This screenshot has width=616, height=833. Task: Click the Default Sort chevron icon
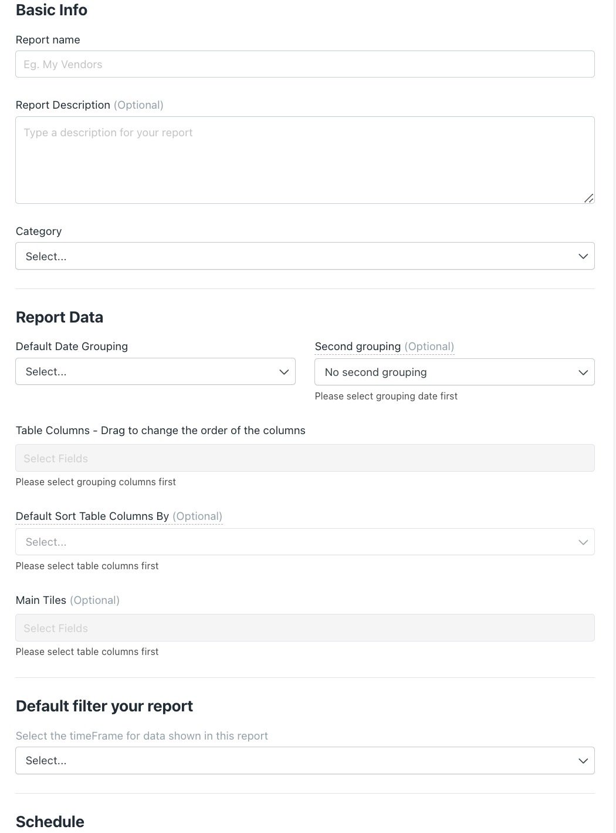583,542
